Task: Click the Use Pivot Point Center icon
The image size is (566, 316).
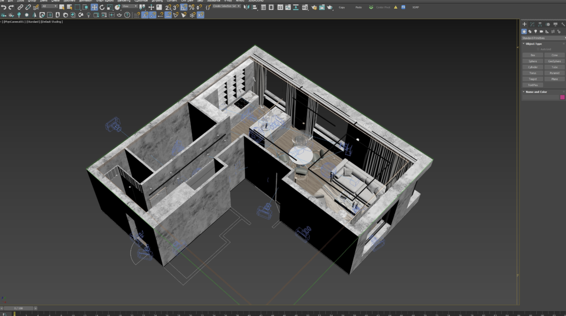Action: 143,7
